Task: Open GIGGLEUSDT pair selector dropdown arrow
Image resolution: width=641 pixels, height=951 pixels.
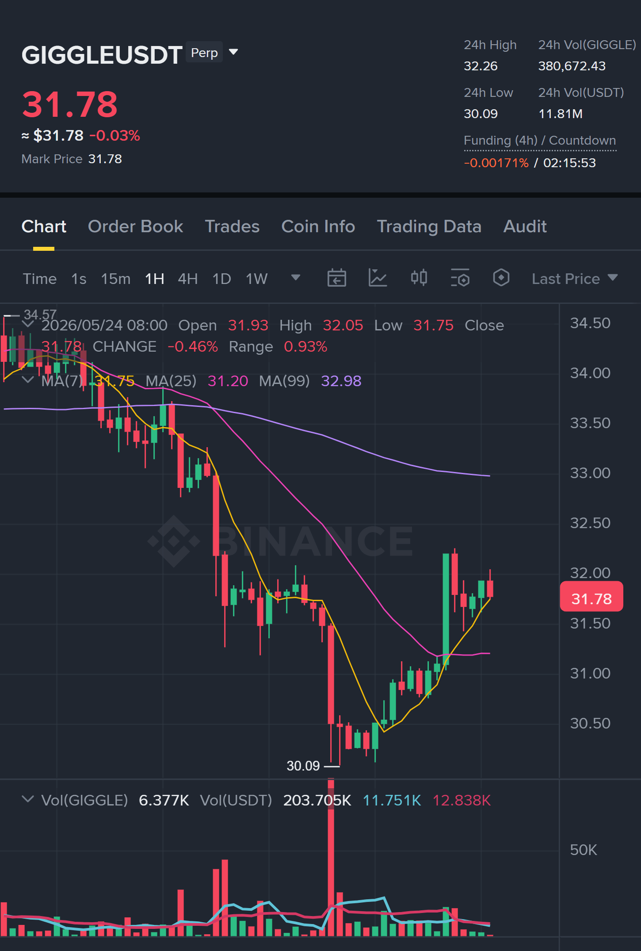Action: pyautogui.click(x=233, y=52)
